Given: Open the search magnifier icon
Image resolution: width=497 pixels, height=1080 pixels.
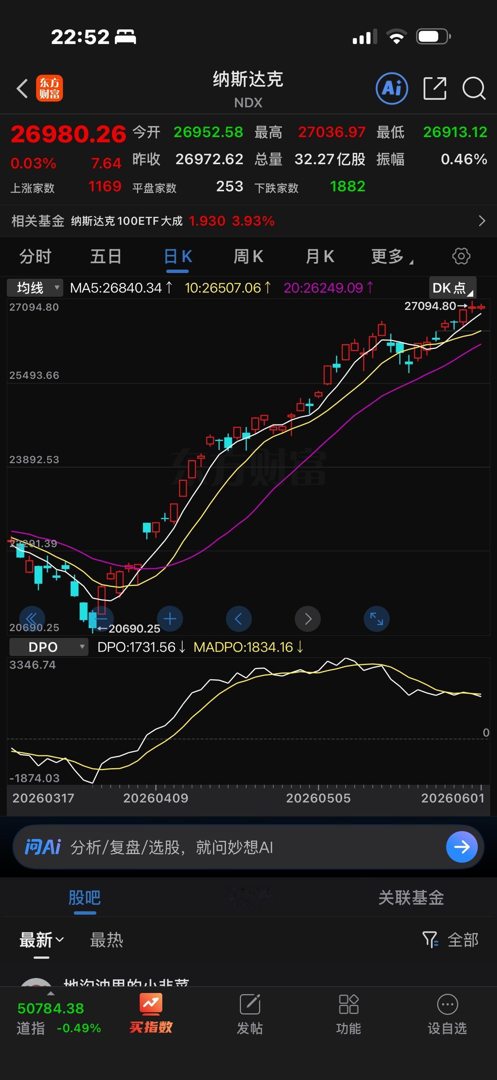Looking at the screenshot, I should (x=474, y=89).
